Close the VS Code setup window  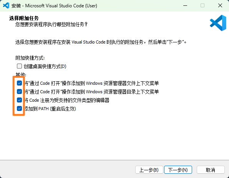click(x=220, y=5)
